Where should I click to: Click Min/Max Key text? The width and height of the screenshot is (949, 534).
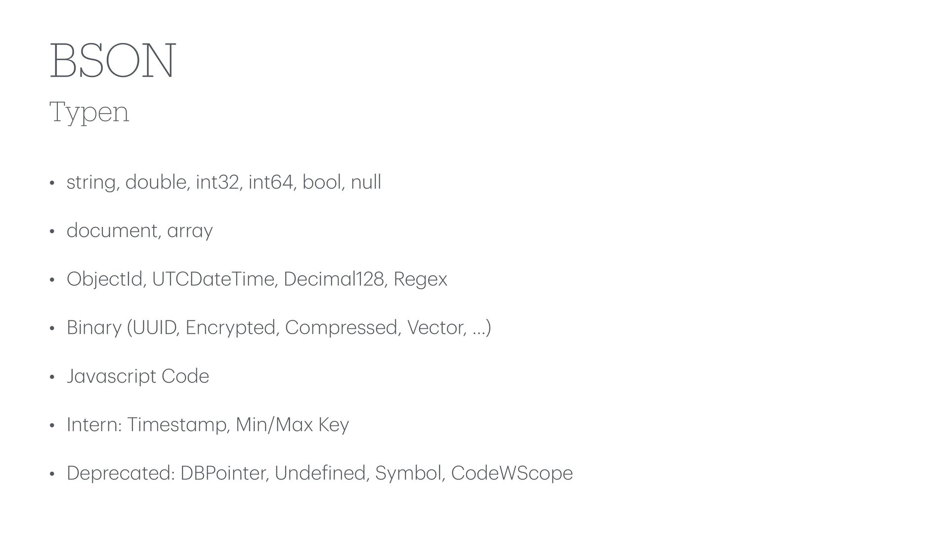(x=293, y=425)
